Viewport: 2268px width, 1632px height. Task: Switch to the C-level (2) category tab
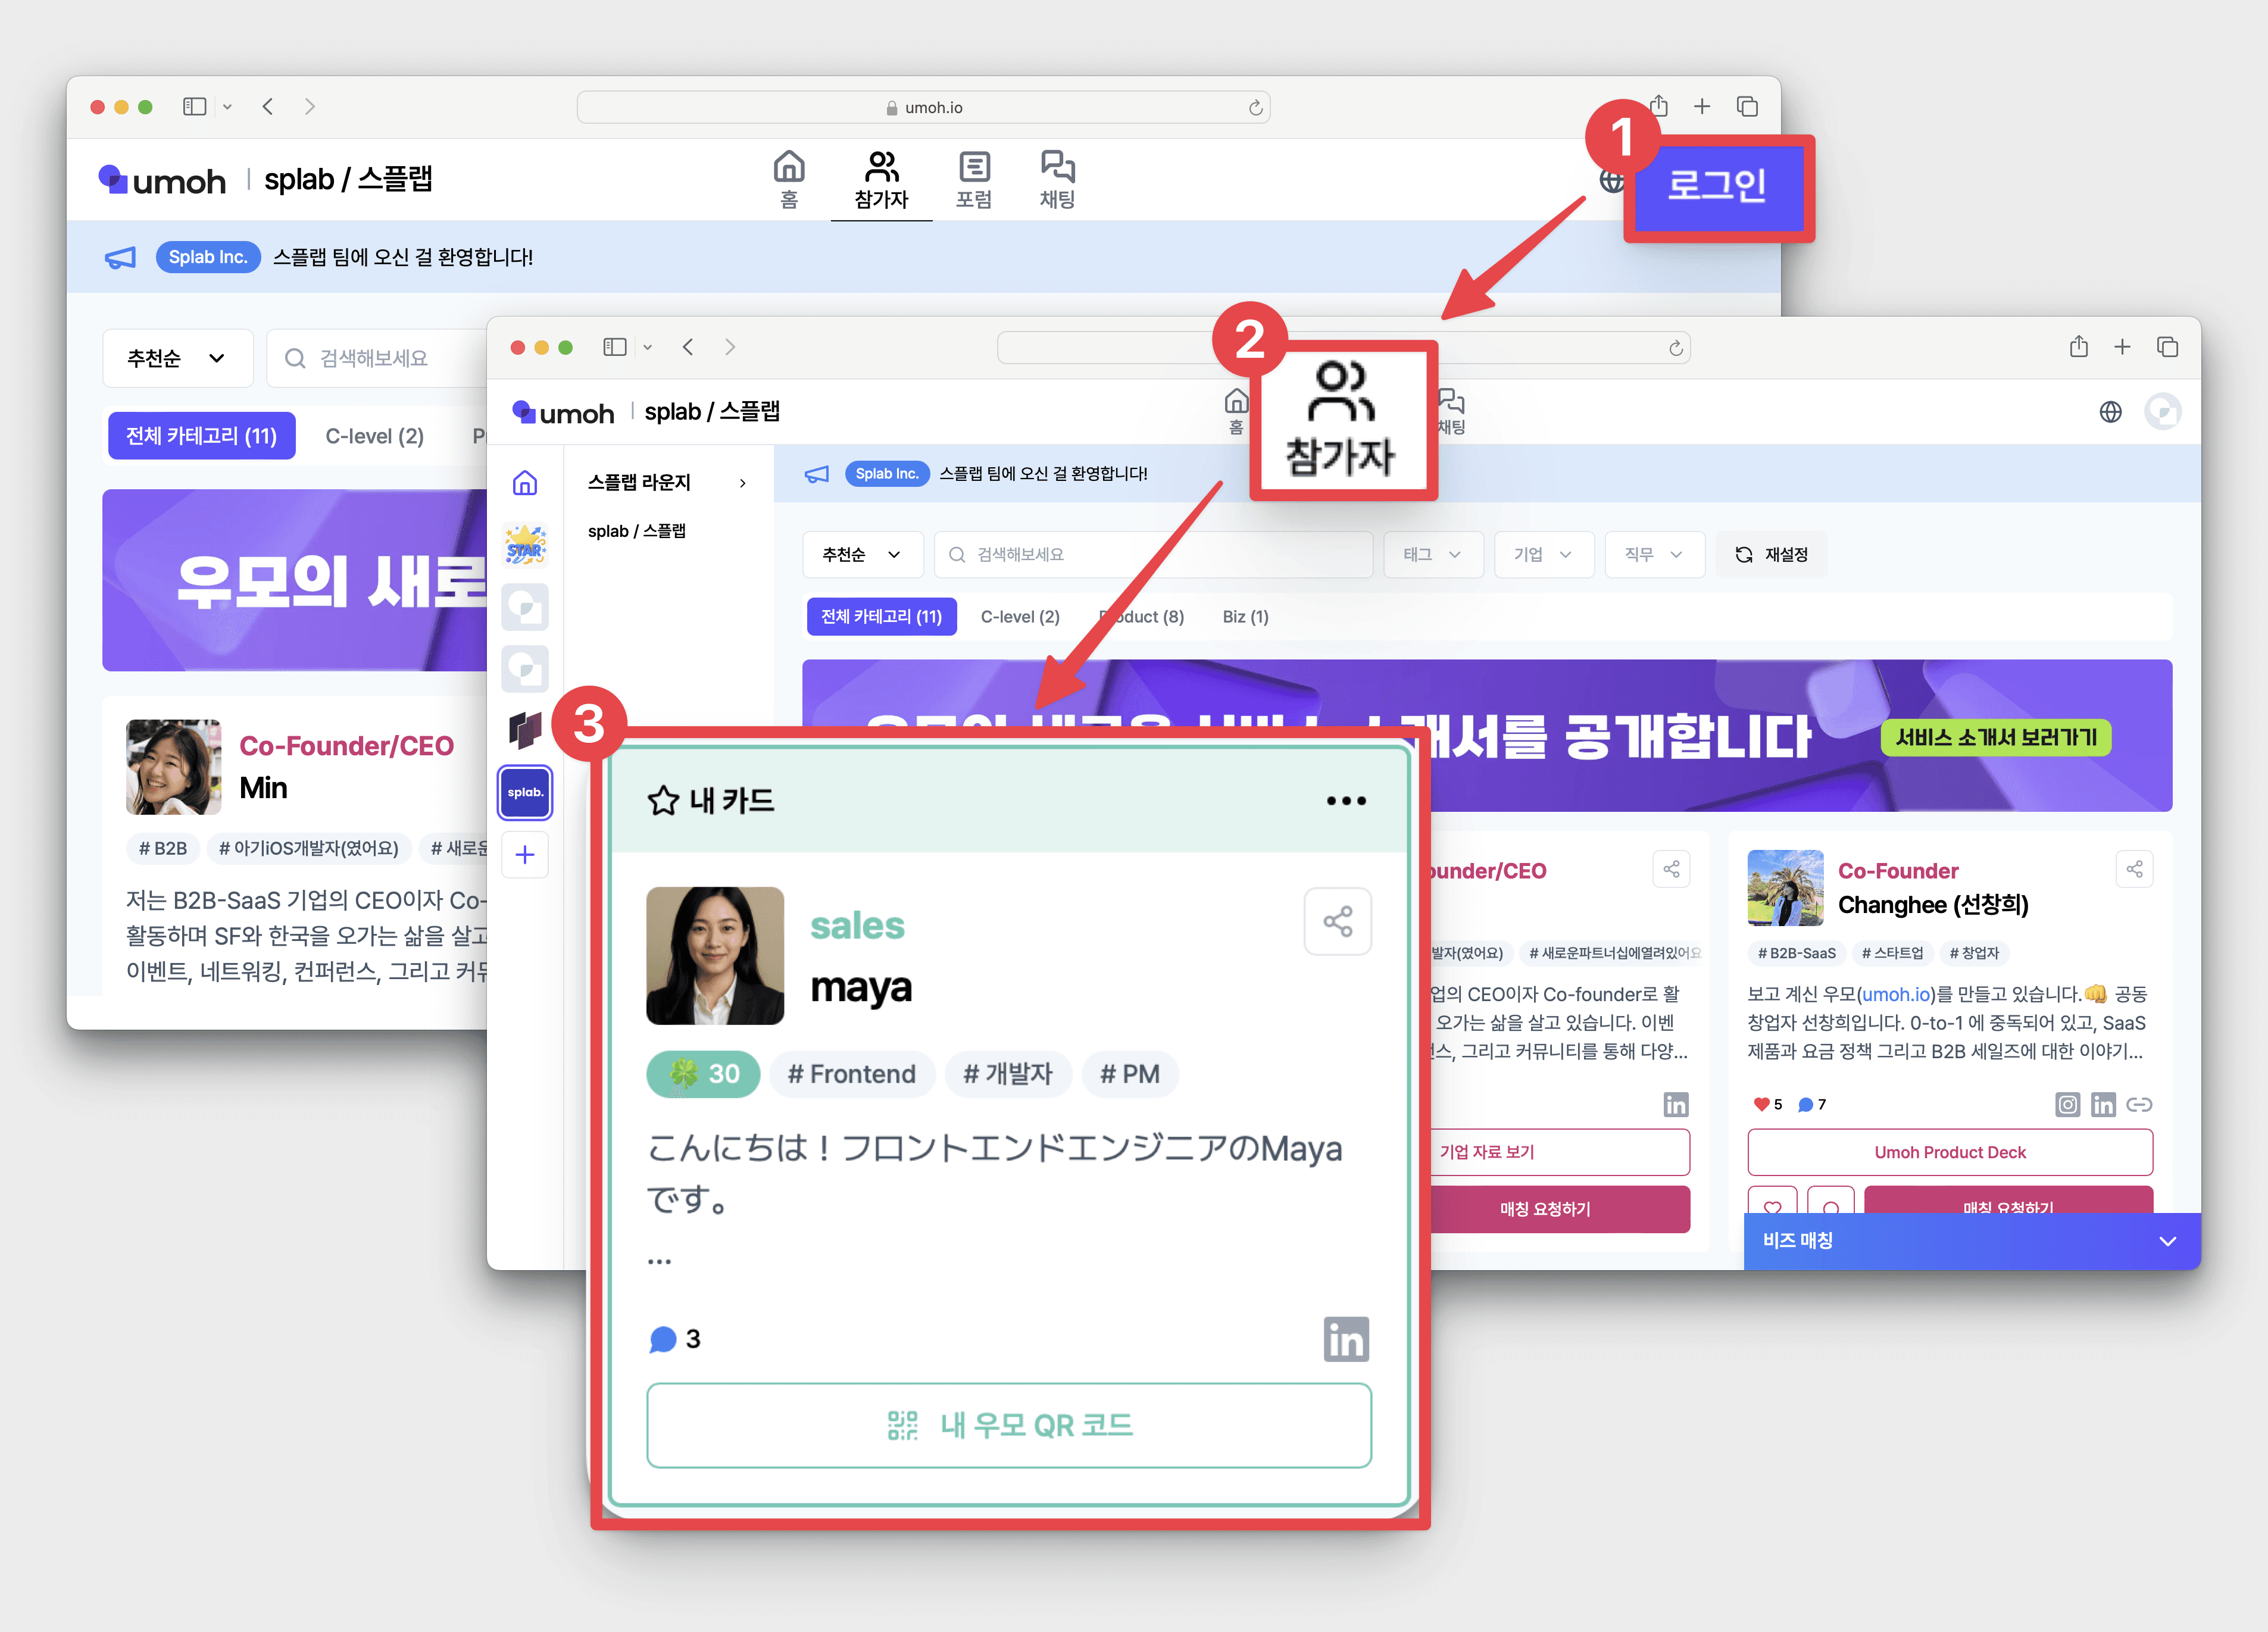[x=1019, y=617]
